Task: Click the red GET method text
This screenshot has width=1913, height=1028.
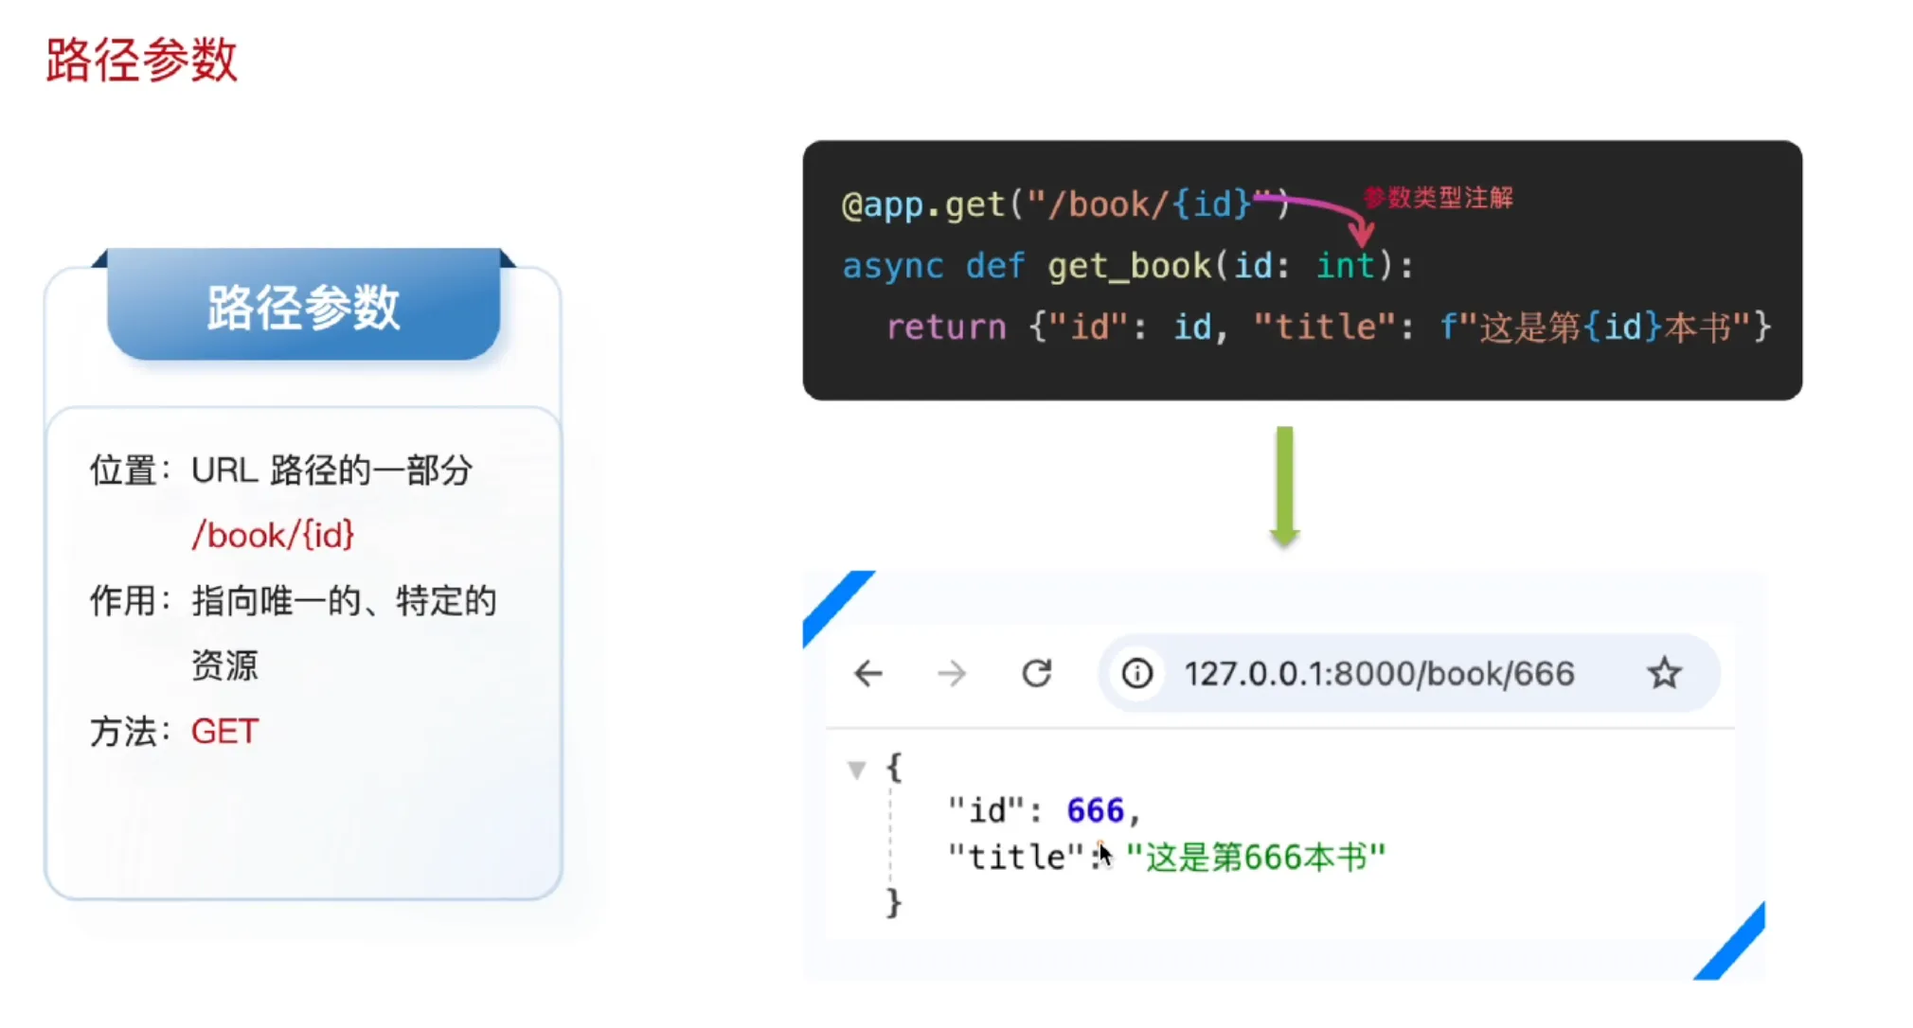Action: [224, 732]
